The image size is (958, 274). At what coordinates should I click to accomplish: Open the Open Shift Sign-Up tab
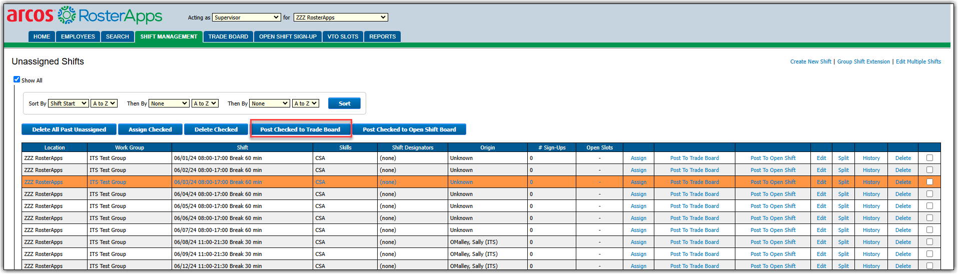pos(288,36)
